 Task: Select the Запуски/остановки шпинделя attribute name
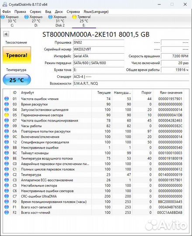coord(45,110)
